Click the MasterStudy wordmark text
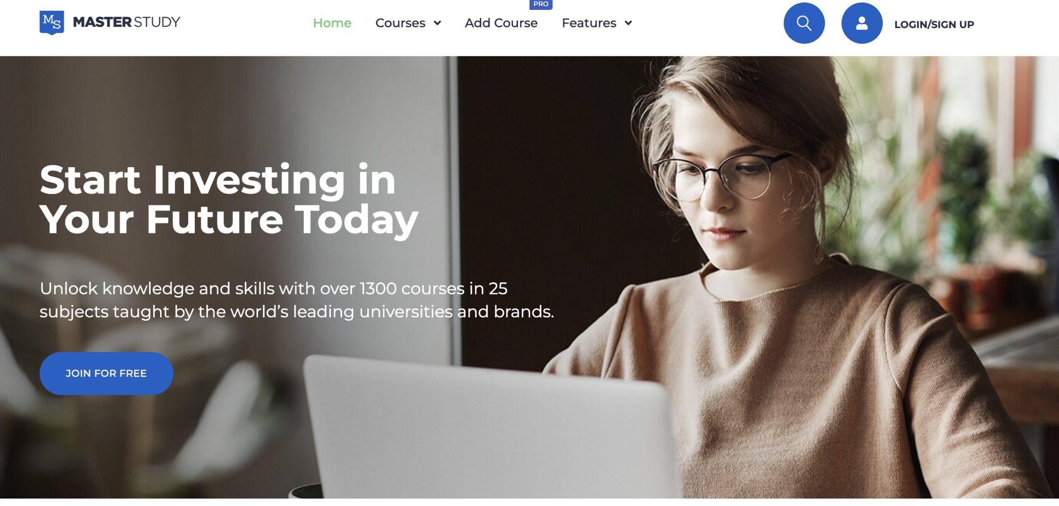 (x=126, y=22)
